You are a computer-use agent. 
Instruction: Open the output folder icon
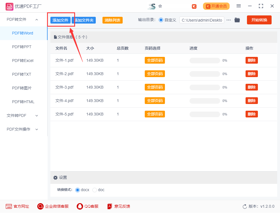point(237,20)
